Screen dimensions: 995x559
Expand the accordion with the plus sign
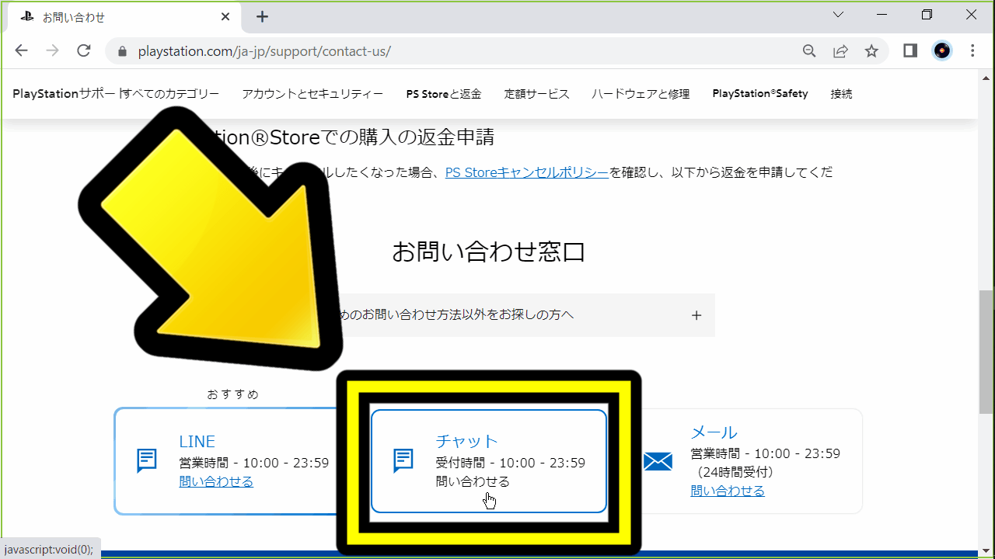(696, 314)
